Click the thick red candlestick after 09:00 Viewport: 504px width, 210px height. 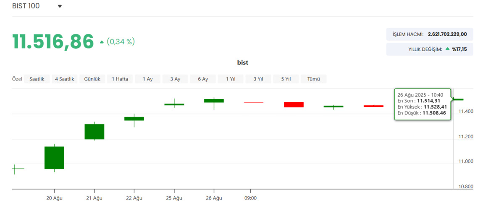[x=294, y=105]
